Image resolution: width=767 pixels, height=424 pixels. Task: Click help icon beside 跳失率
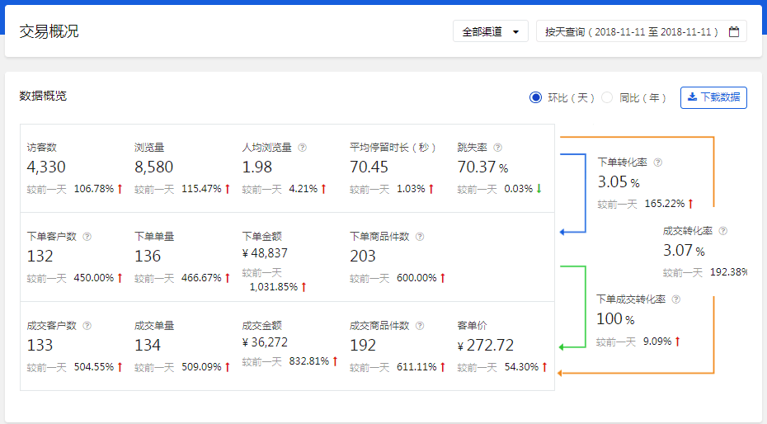coord(497,148)
